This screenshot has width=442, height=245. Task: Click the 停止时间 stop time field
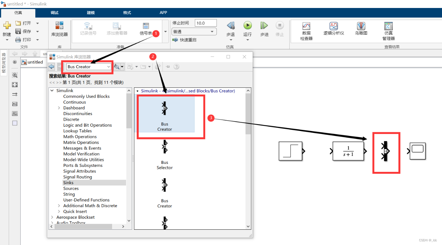[206, 23]
